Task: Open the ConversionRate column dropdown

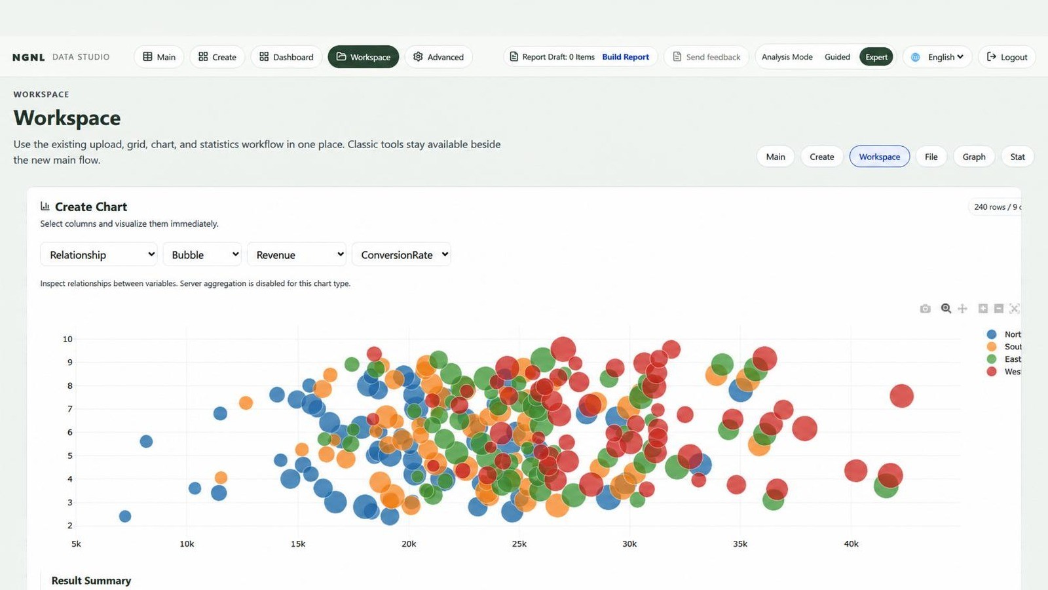Action: 401,254
